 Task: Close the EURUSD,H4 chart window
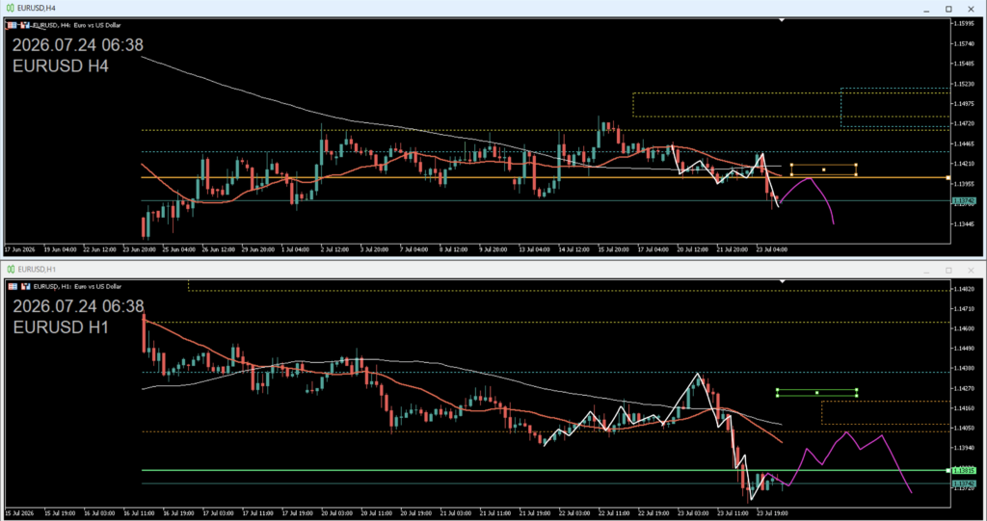pos(971,9)
